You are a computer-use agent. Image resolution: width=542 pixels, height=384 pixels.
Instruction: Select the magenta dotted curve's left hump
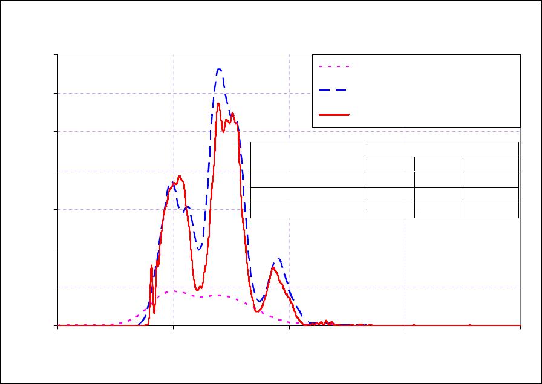click(x=173, y=291)
